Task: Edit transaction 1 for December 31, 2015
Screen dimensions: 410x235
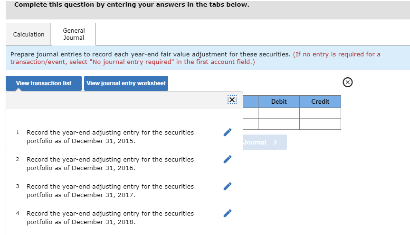Action: click(x=228, y=132)
